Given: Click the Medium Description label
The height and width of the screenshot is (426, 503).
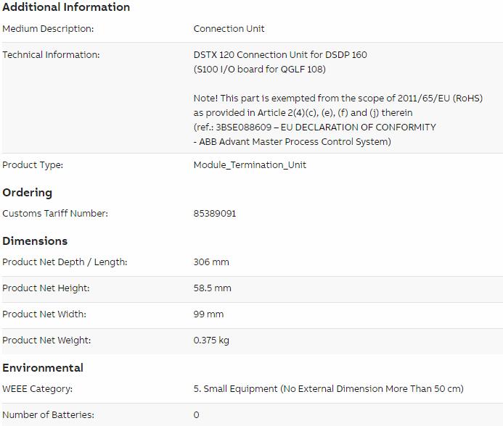Looking at the screenshot, I should [x=48, y=29].
